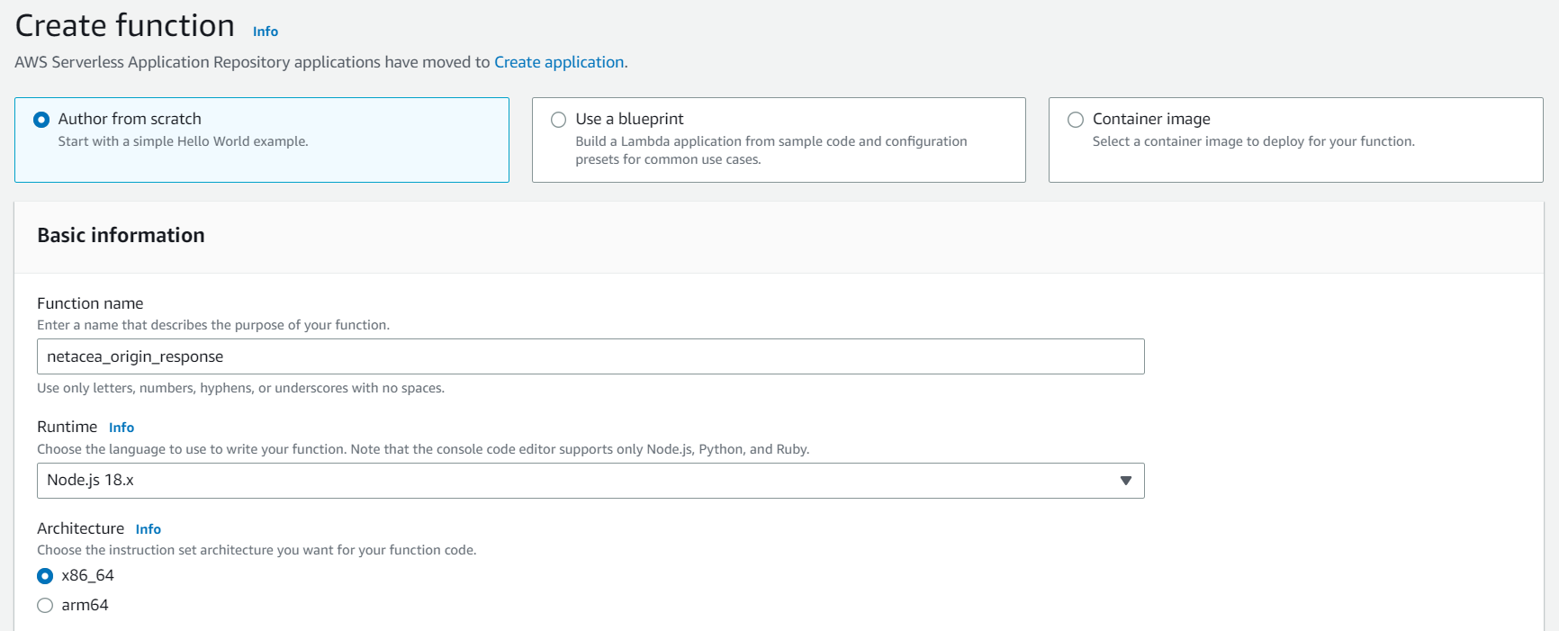Click the "Architecture" field label
Viewport: 1559px width, 631px height.
(x=80, y=528)
